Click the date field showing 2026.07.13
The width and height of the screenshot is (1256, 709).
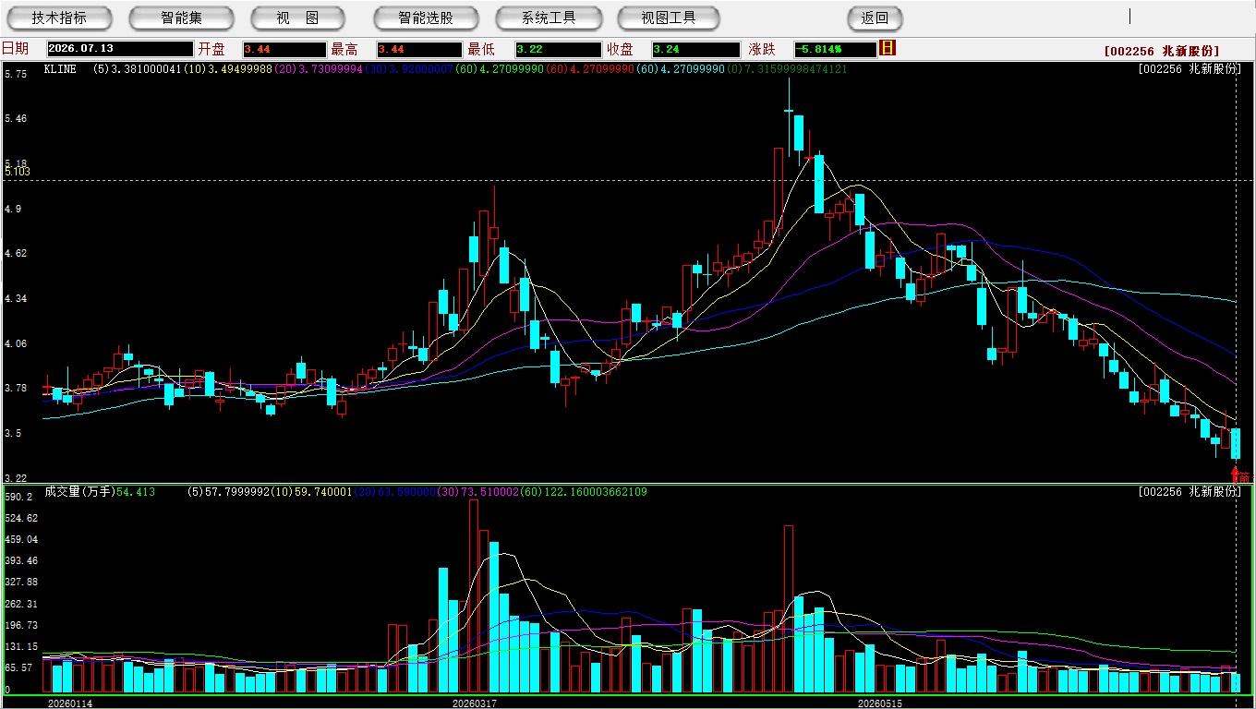pos(120,49)
